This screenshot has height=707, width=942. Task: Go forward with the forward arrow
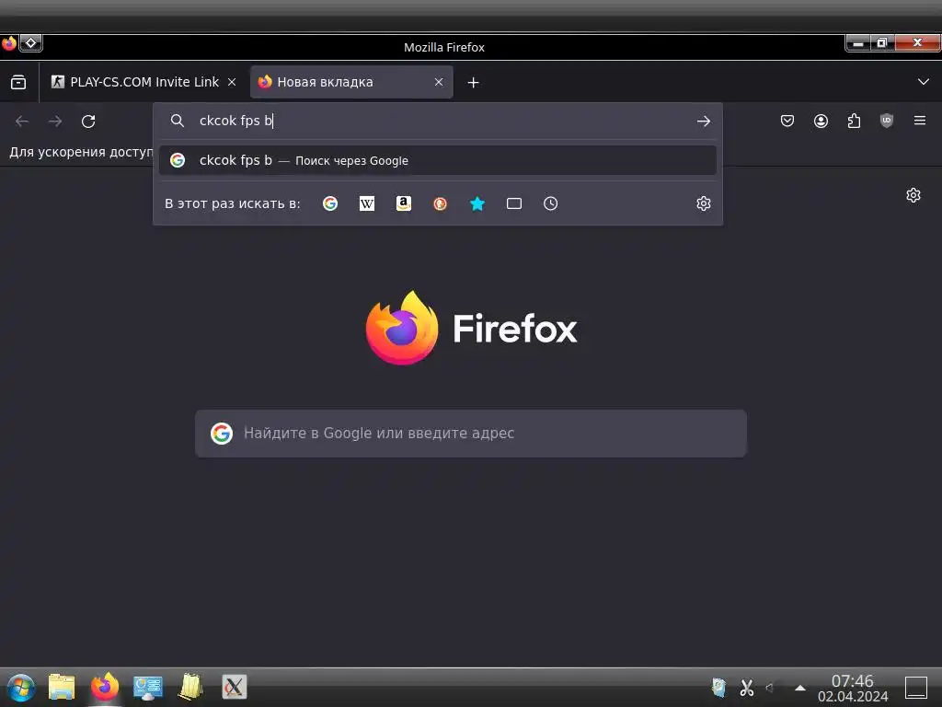[x=55, y=122]
